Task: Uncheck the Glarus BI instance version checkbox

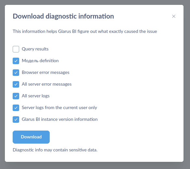Action: 16,120
